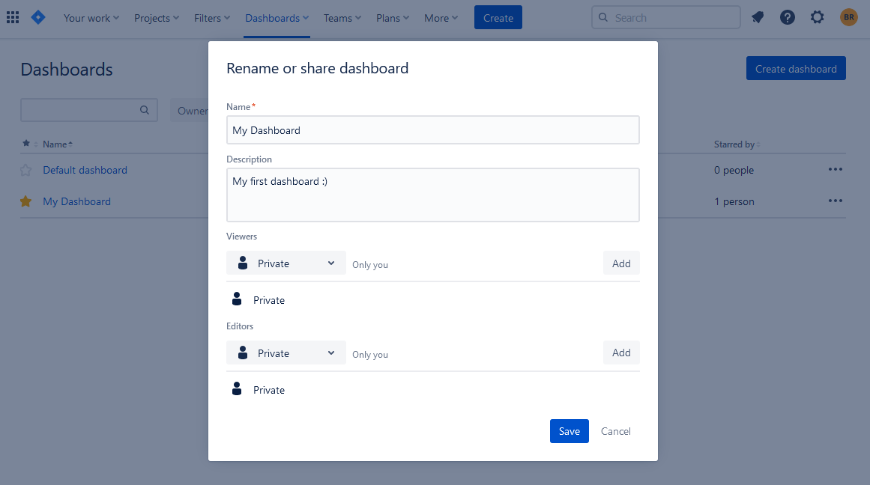
Task: Click the '0 people' text
Action: pos(734,170)
